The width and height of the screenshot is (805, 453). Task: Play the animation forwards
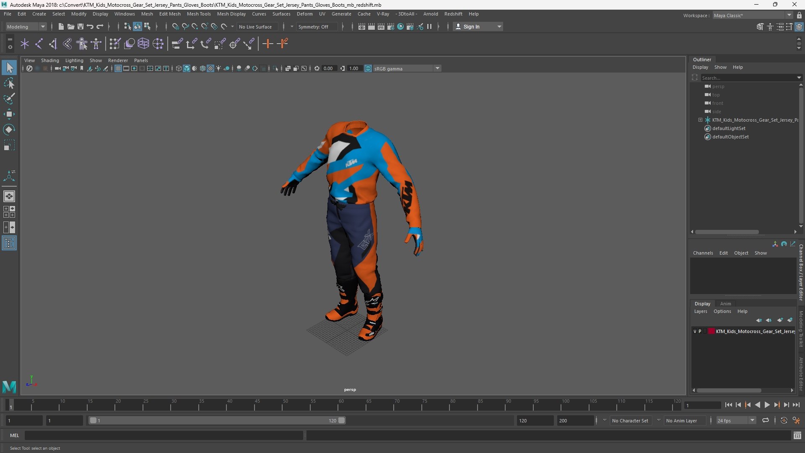pyautogui.click(x=767, y=405)
